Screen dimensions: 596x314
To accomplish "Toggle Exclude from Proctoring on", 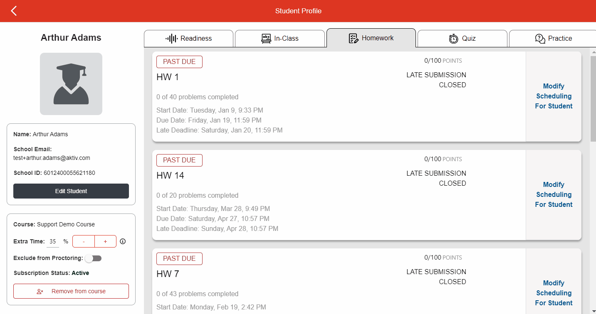I will [x=93, y=258].
